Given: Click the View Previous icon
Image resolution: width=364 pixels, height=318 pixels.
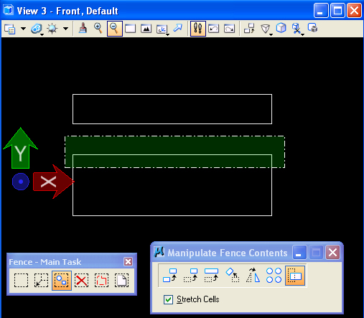Looking at the screenshot, I should (214, 29).
